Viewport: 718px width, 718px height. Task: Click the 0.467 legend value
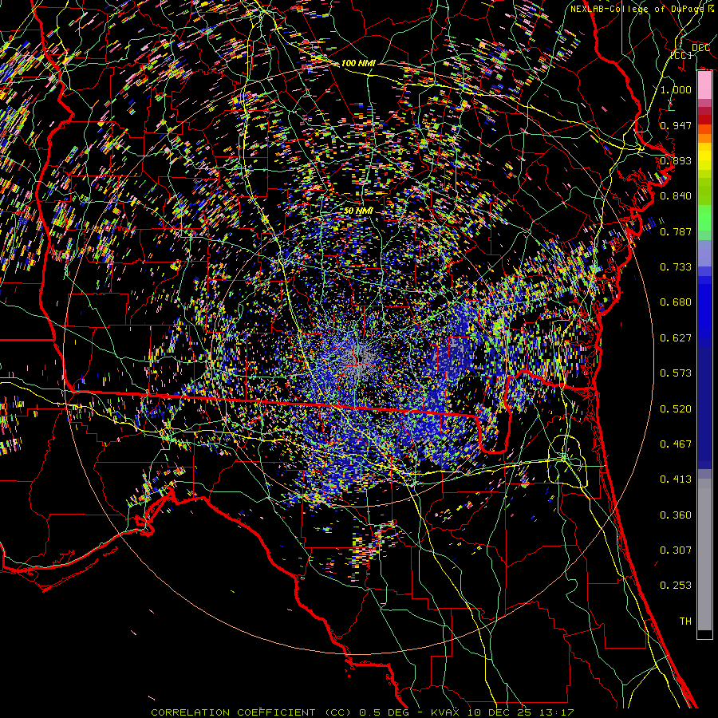(676, 444)
